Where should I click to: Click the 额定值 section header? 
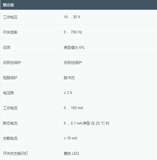8,5
